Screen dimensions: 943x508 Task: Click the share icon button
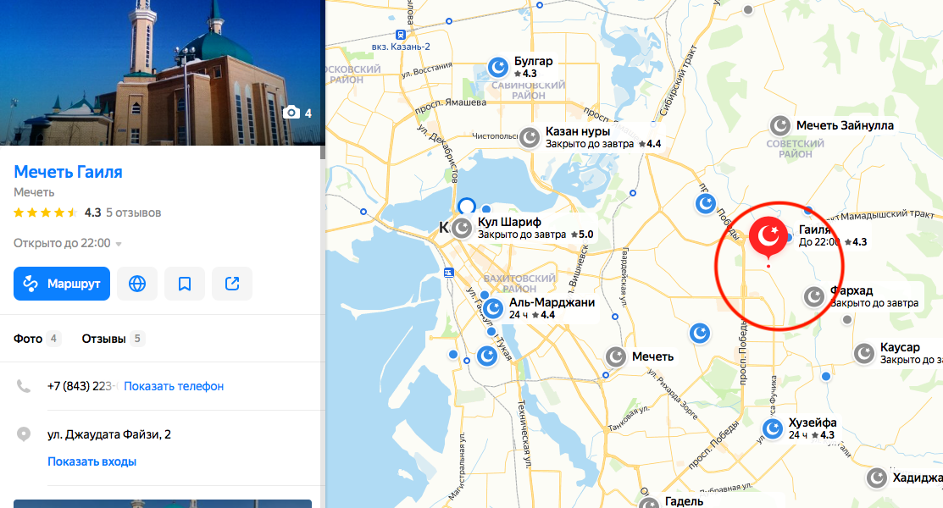232,284
